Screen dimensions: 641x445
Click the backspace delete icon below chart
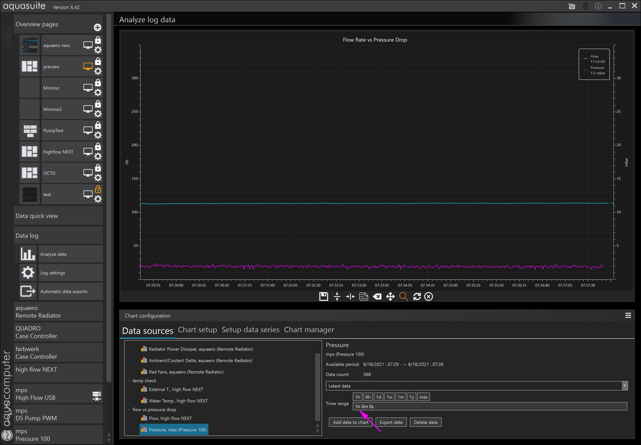point(377,296)
